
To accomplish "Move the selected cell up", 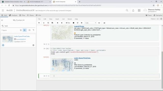I will click(58, 23).
